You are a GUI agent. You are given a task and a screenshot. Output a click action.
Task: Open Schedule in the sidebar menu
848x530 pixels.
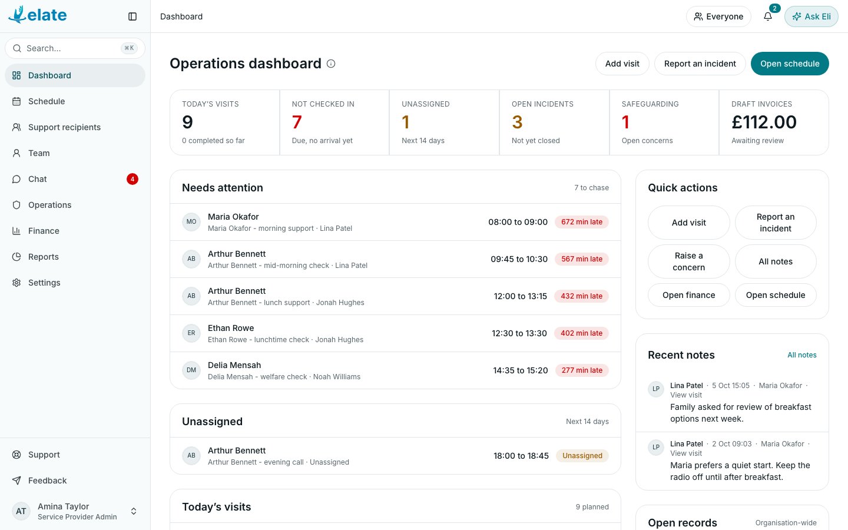tap(75, 101)
